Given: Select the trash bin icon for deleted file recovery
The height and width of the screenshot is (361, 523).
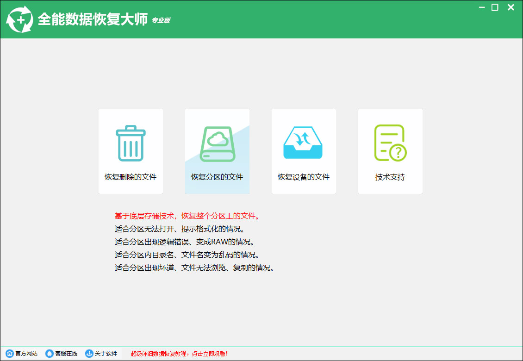Looking at the screenshot, I should tap(131, 142).
